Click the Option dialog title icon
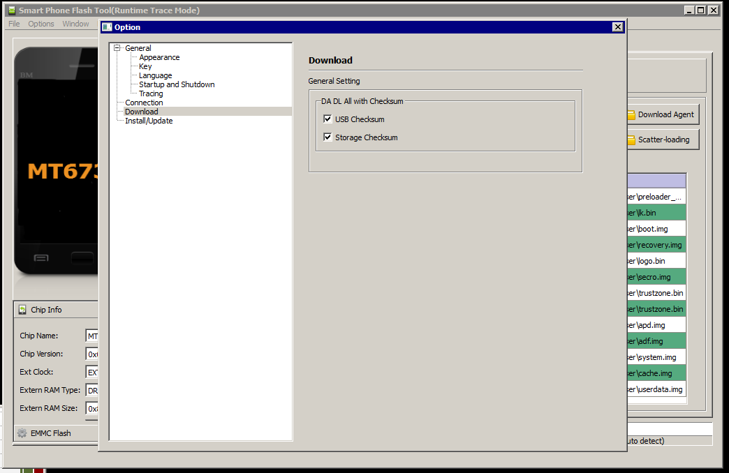 point(107,27)
